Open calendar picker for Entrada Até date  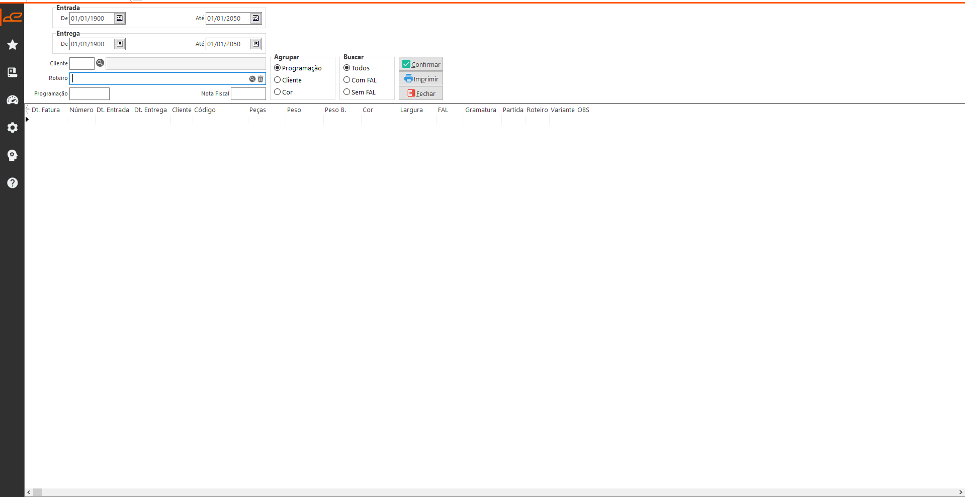256,19
